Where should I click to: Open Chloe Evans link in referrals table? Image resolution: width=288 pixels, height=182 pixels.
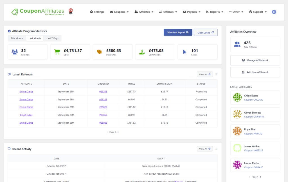tap(26, 115)
